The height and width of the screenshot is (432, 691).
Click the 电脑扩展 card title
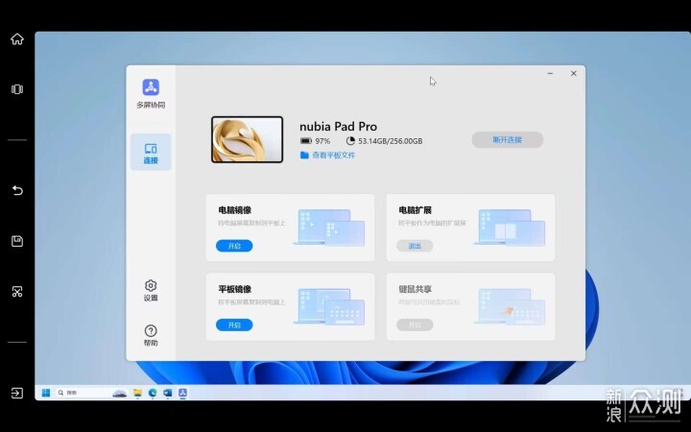coord(416,210)
